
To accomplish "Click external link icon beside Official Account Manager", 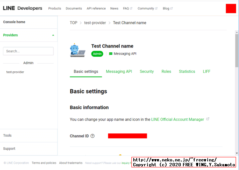I will coord(208,119).
